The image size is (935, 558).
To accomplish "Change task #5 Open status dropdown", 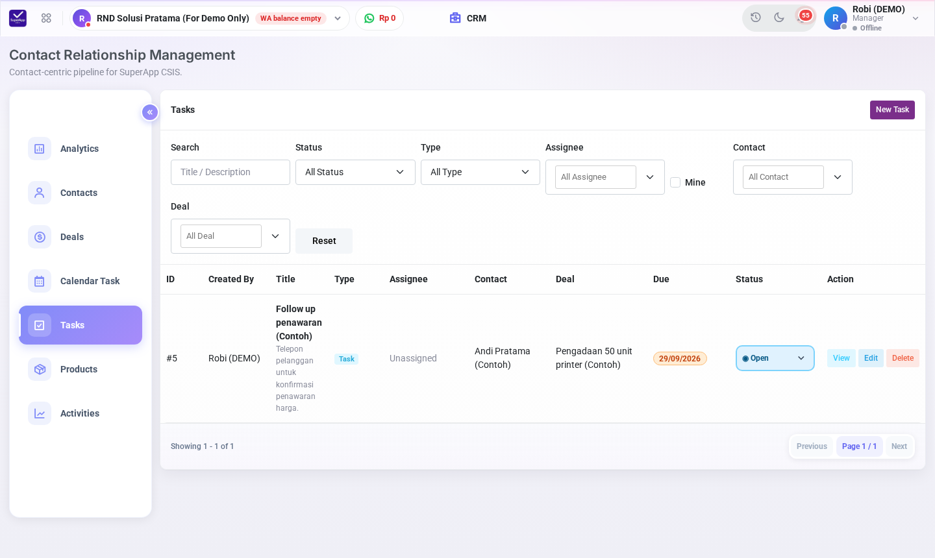I will (x=775, y=358).
